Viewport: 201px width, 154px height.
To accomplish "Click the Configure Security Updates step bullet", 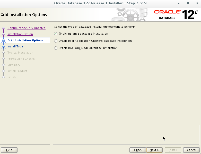I will point(3,28).
